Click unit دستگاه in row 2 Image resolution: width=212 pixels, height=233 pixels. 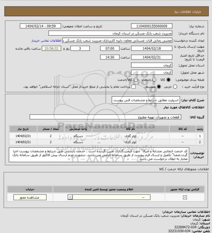(78, 142)
